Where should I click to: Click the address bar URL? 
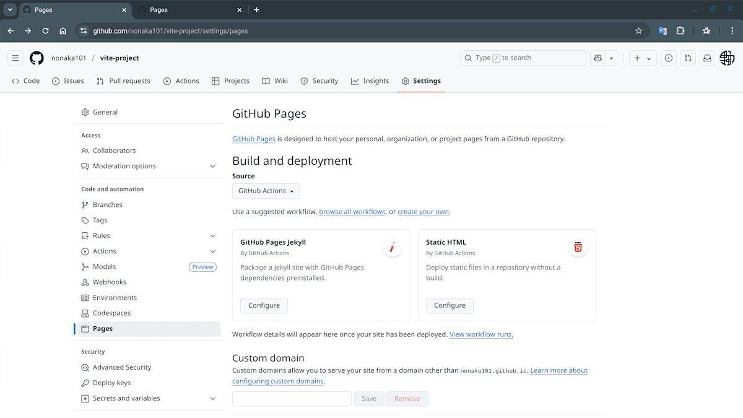[170, 30]
